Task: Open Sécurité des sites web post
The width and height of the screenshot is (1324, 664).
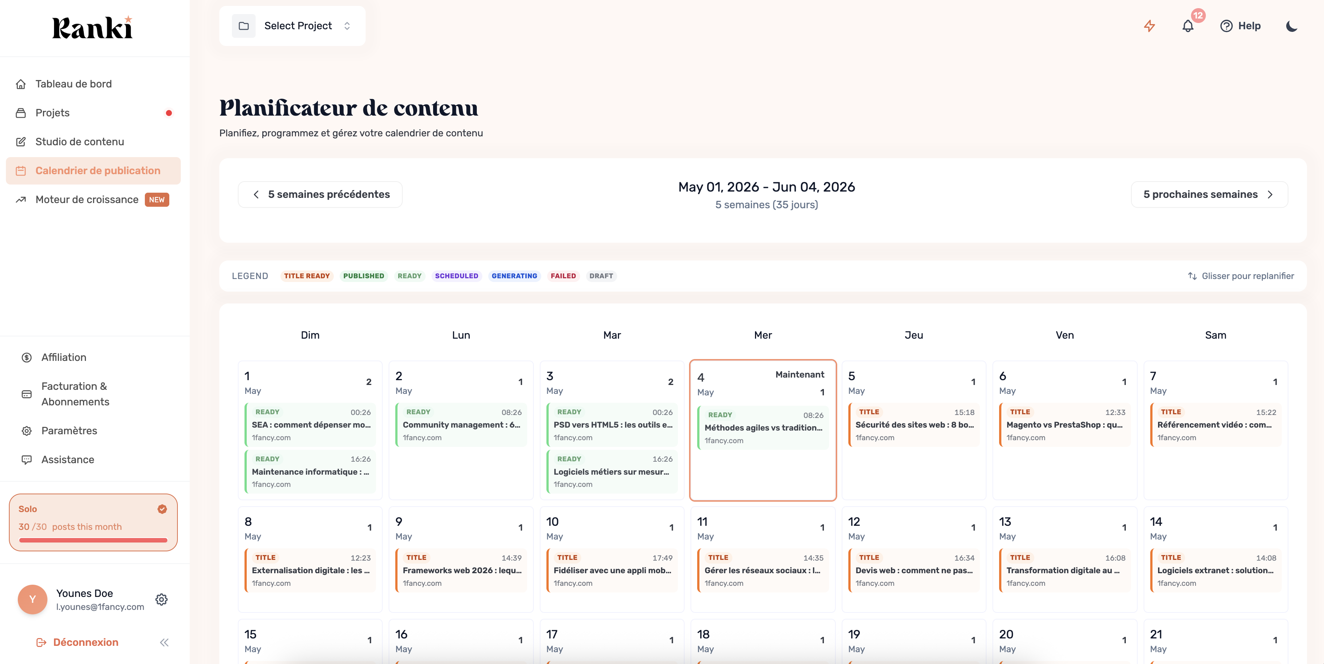Action: (914, 425)
